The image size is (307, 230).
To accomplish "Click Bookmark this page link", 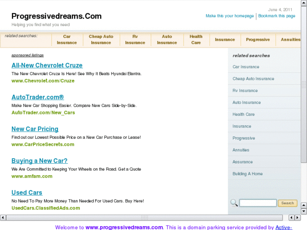I will 277,16.
